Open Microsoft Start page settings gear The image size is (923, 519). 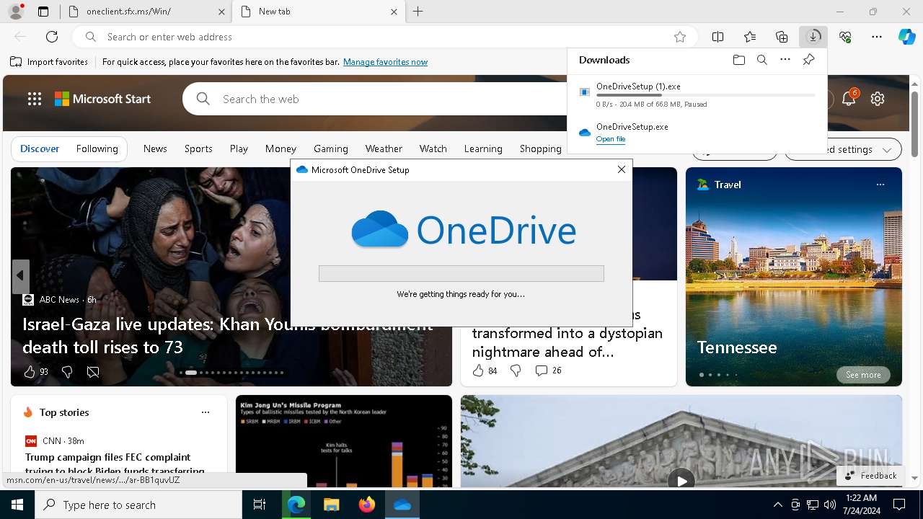tap(878, 99)
